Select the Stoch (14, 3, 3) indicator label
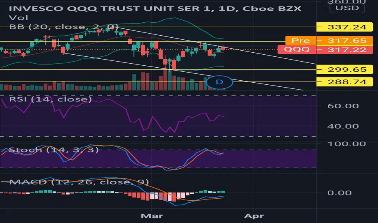Viewport: 378px width, 223px height. [x=54, y=150]
